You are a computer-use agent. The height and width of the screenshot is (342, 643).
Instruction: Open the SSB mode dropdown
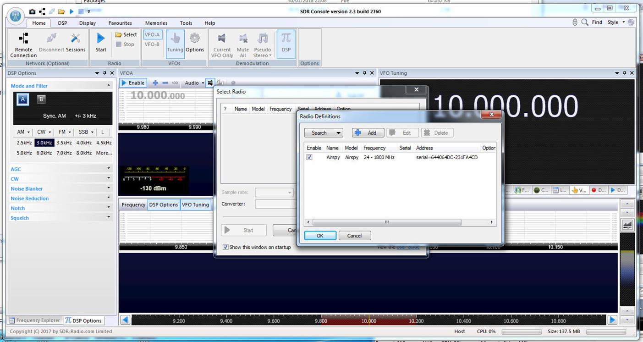tap(86, 132)
